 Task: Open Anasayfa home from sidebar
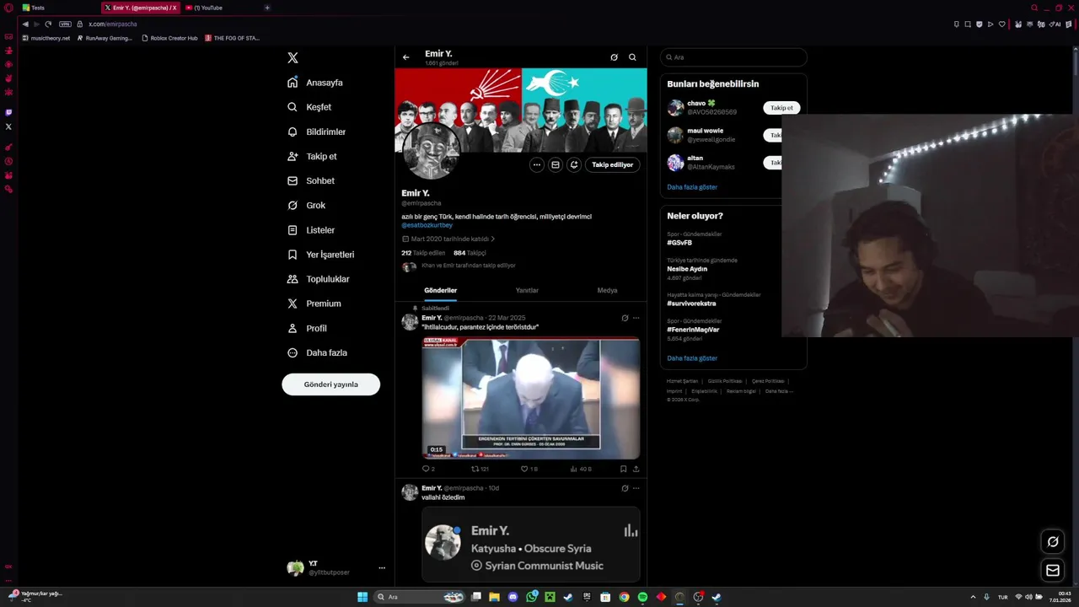point(315,83)
